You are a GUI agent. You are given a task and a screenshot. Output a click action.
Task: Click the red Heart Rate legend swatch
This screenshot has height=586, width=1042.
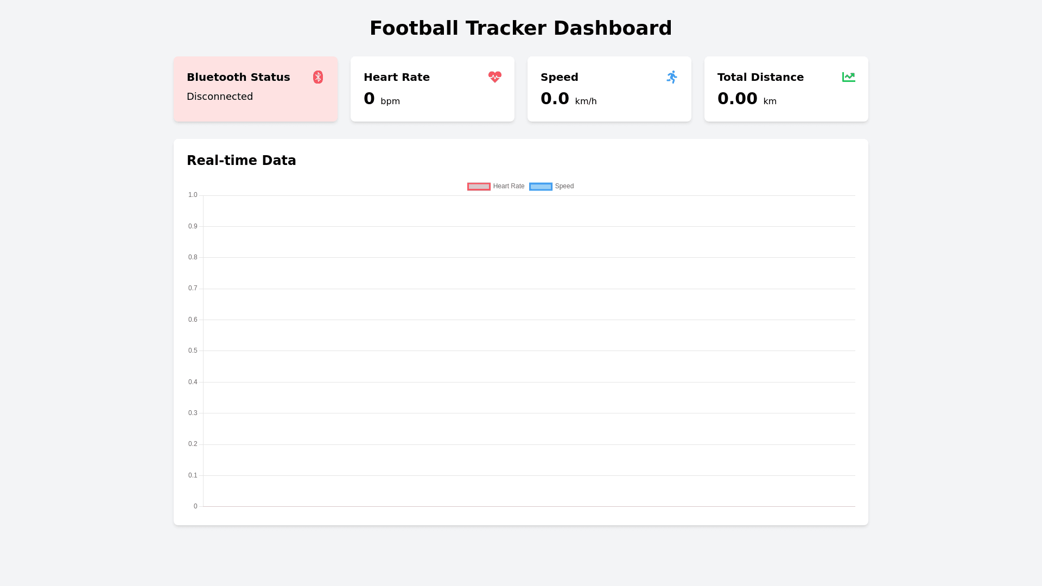479,187
